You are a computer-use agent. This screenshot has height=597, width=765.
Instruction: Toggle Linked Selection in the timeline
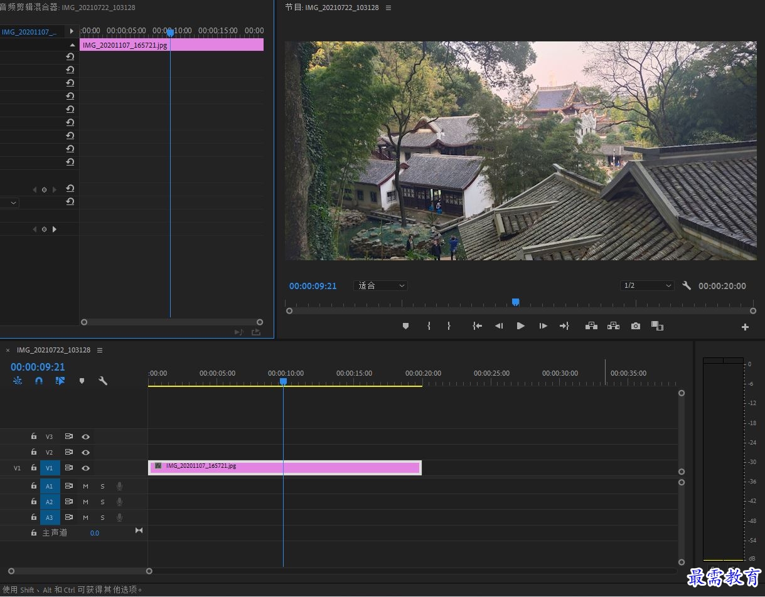pyautogui.click(x=60, y=381)
